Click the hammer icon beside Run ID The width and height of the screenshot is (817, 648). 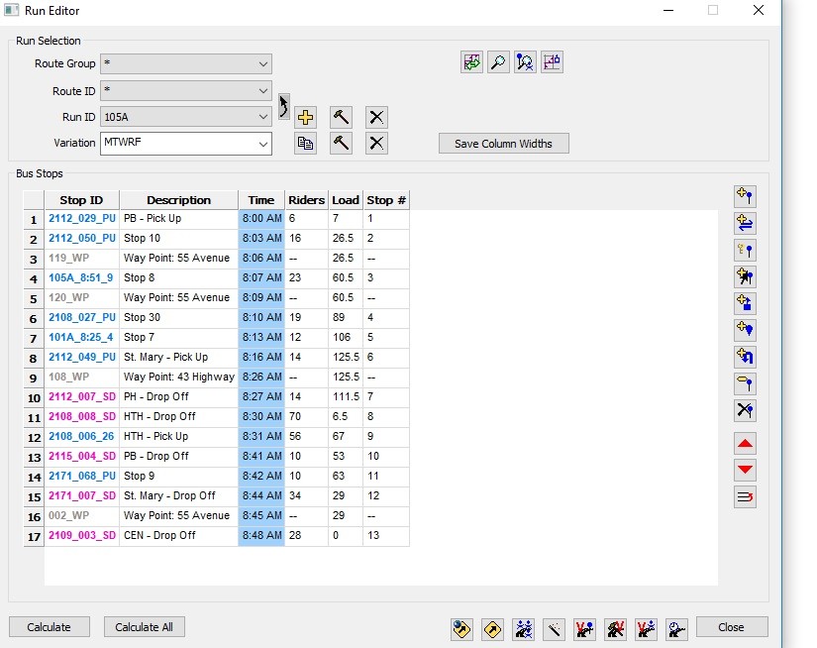(341, 117)
